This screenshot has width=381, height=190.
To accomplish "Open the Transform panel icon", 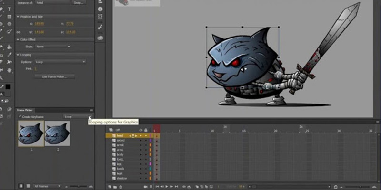I will [x=100, y=17].
